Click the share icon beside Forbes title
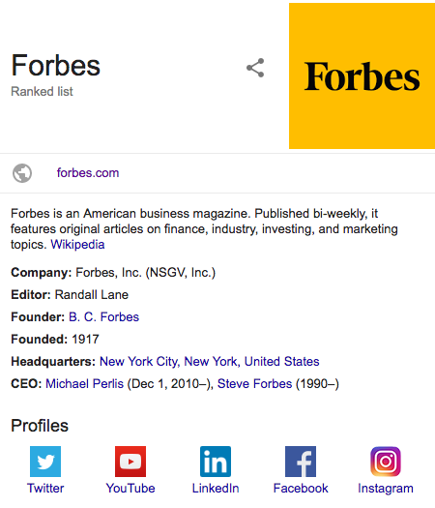Viewport: 435px width, 508px height. tap(255, 68)
